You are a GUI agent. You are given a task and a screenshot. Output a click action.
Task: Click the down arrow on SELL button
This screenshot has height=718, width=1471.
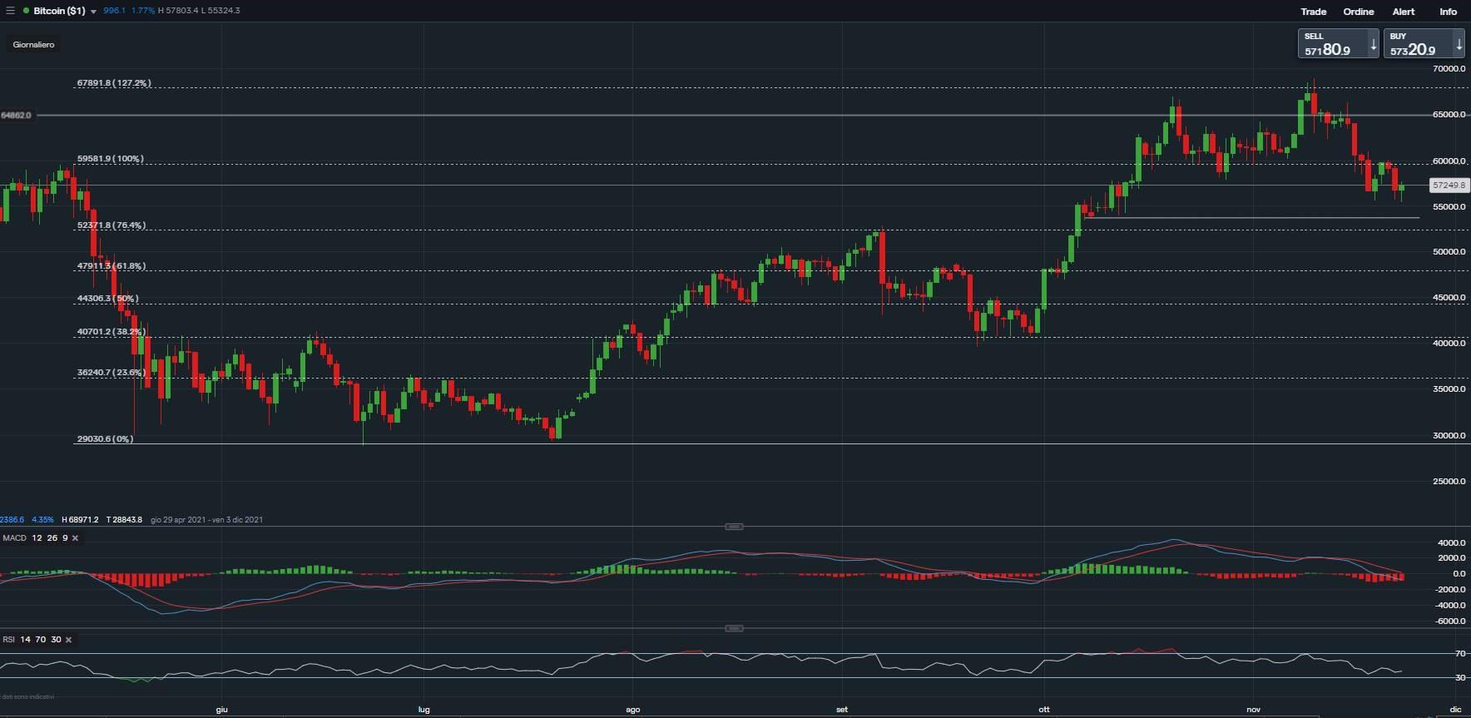(1373, 44)
